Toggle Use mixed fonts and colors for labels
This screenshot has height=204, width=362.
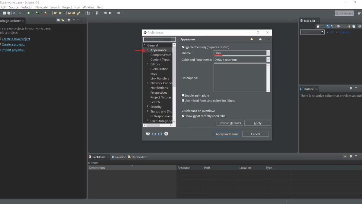pos(183,101)
